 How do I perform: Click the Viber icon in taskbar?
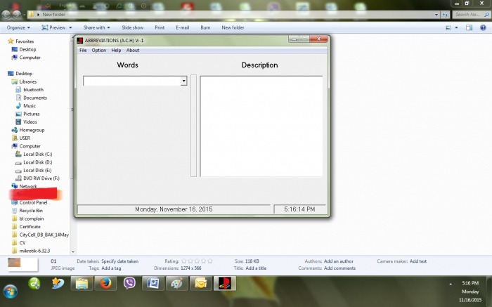coord(129,284)
